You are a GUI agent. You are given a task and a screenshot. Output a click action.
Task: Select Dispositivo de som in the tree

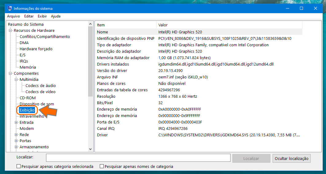coord(37,104)
